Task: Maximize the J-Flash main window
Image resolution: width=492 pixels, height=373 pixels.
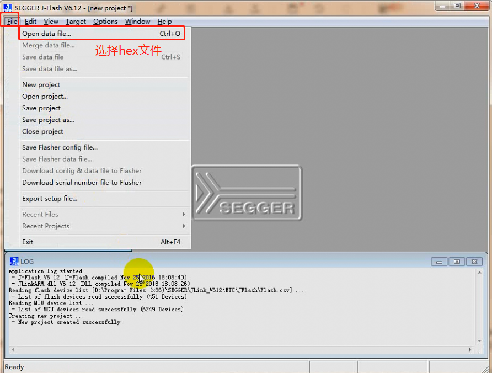Action: [x=457, y=6]
